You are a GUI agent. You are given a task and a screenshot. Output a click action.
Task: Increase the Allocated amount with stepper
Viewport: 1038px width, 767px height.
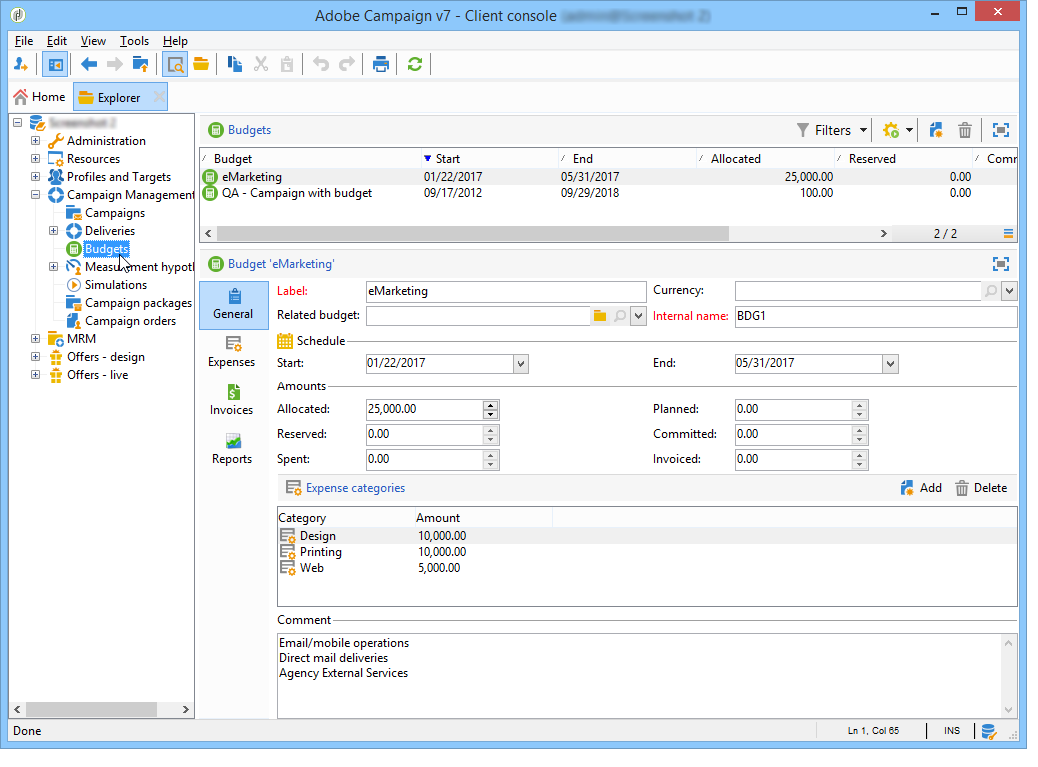(x=490, y=405)
